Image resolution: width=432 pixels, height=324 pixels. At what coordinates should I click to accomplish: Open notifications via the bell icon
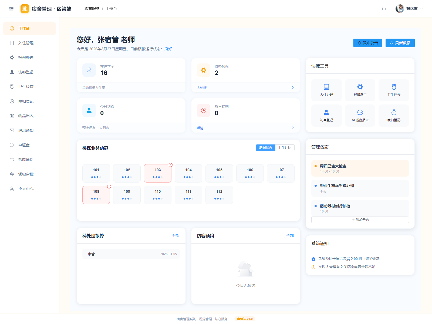pos(384,9)
